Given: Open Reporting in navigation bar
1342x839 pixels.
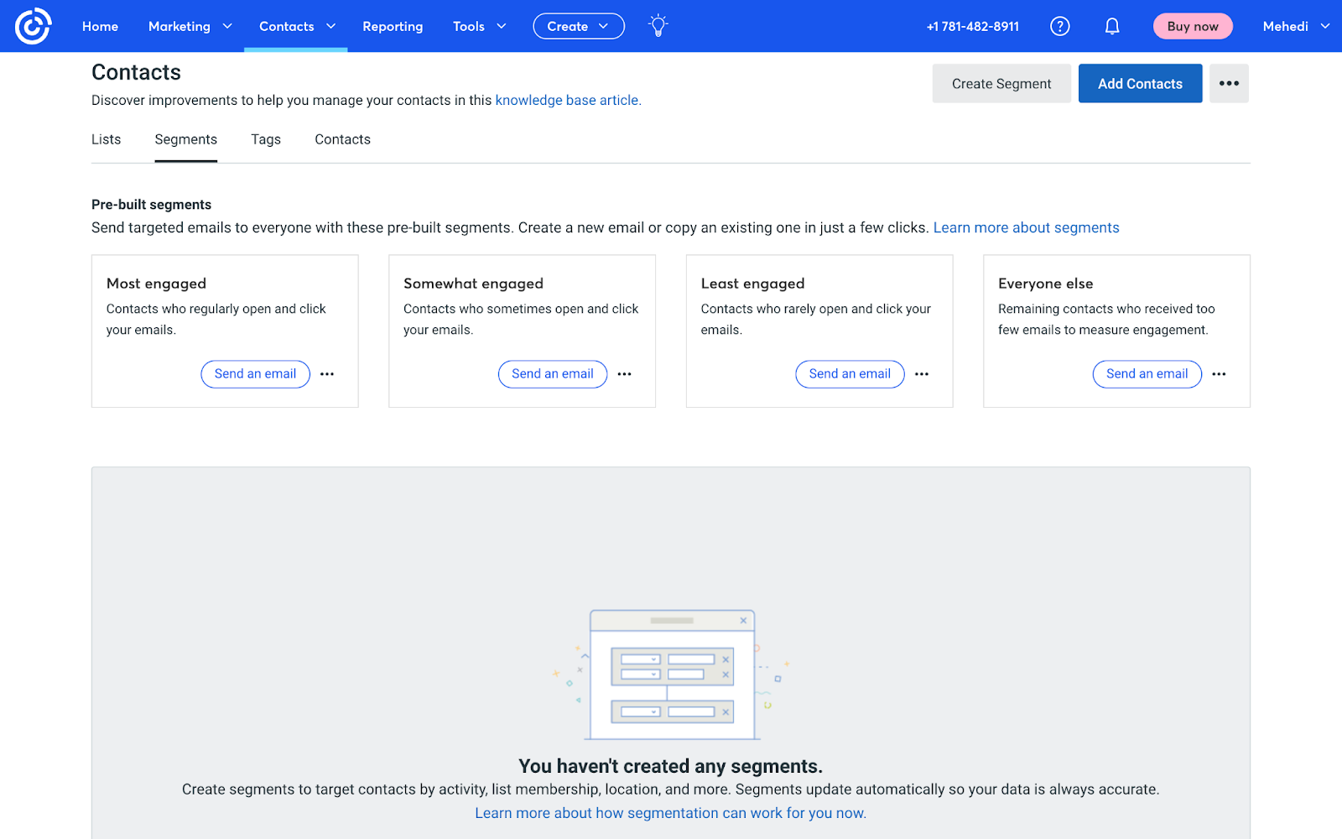Looking at the screenshot, I should tap(393, 26).
